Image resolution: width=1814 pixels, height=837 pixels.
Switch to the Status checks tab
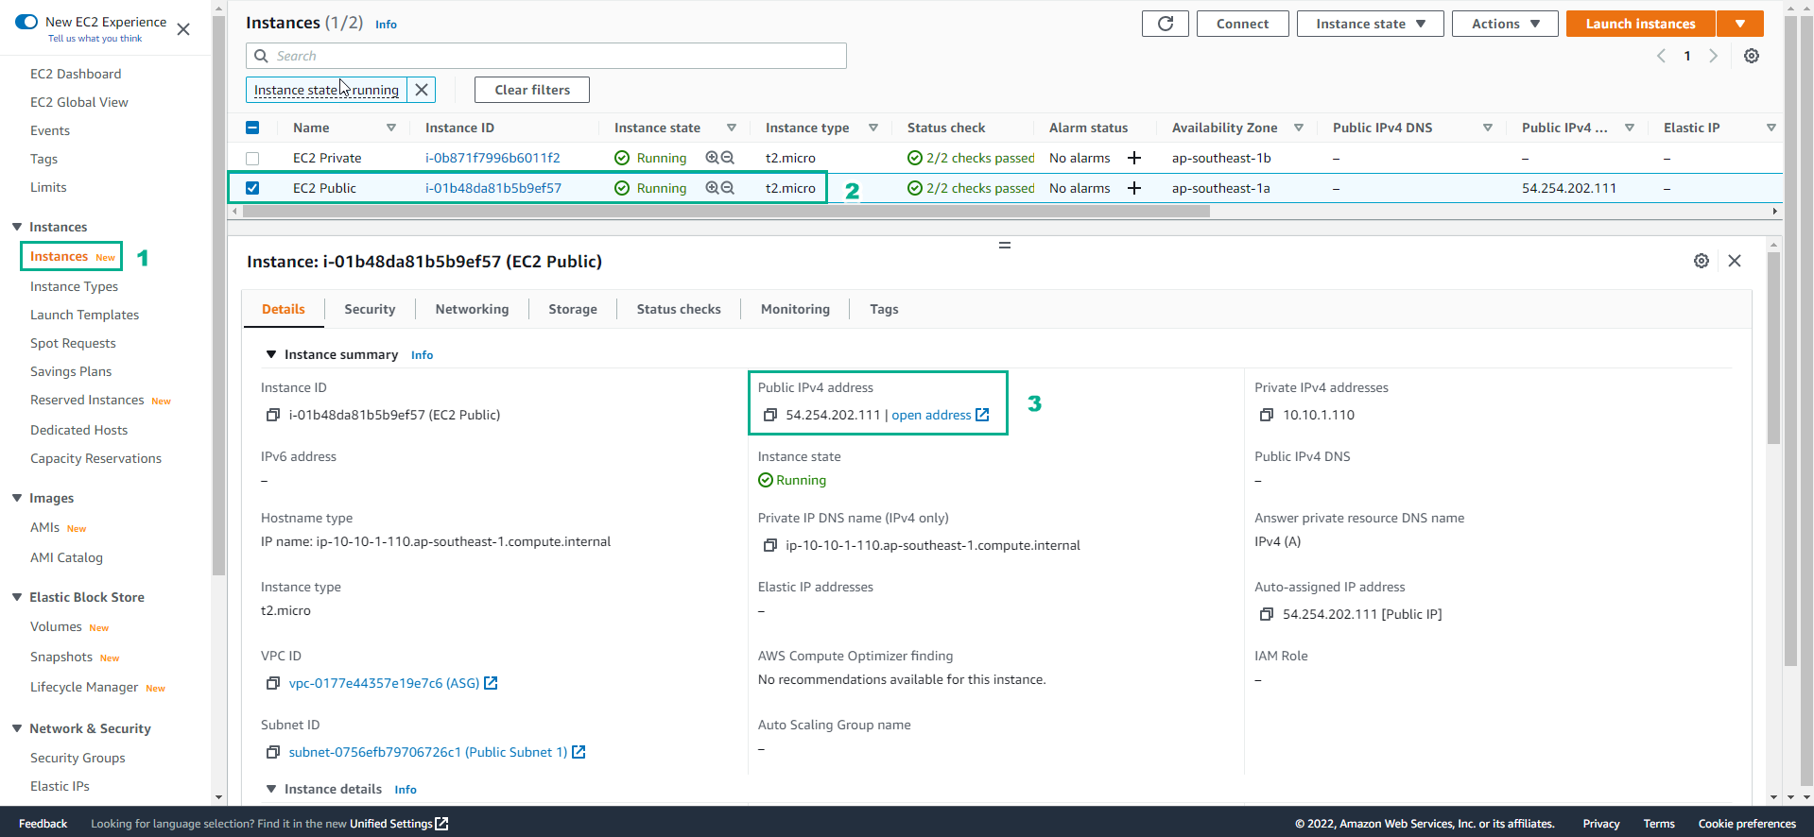coord(679,309)
